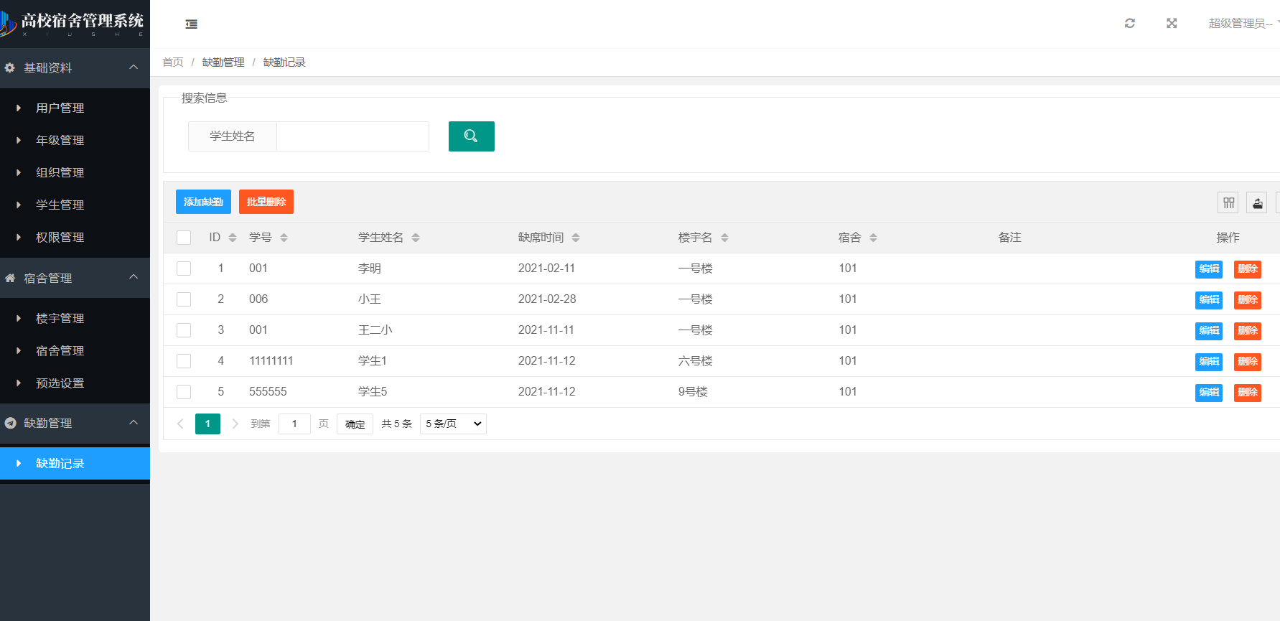Open 学生管理 in the sidebar
This screenshot has width=1280, height=621.
[x=60, y=205]
